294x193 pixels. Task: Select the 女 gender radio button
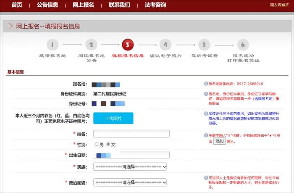click(108, 144)
